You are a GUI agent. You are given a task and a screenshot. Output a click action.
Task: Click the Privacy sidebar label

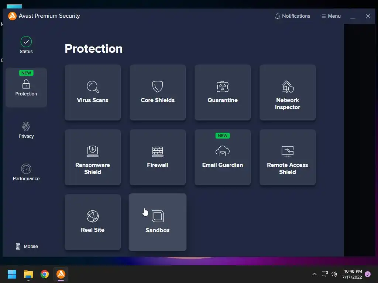click(26, 136)
